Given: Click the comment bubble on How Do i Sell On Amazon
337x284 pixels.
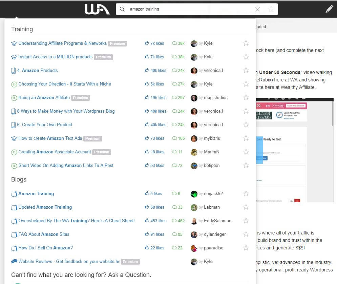Looking at the screenshot, I should (x=174, y=248).
